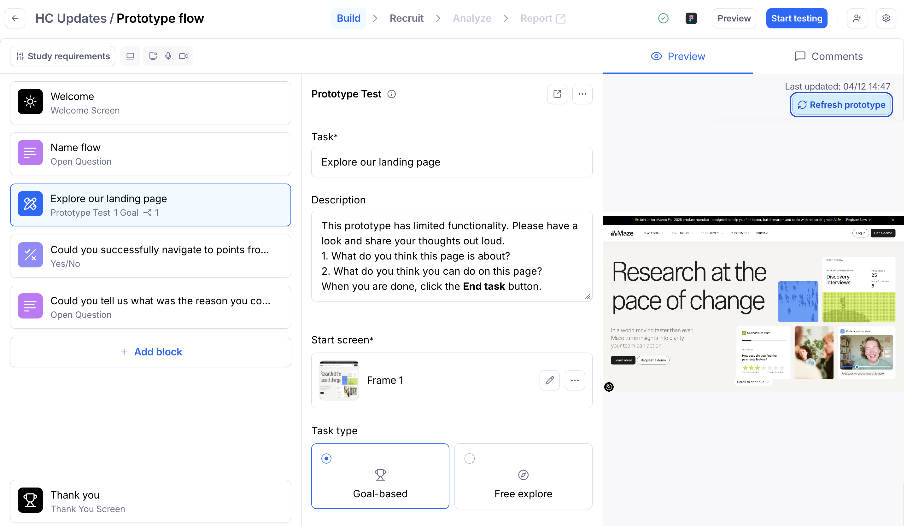Image resolution: width=907 pixels, height=526 pixels.
Task: Click the Start testing button
Action: point(797,18)
